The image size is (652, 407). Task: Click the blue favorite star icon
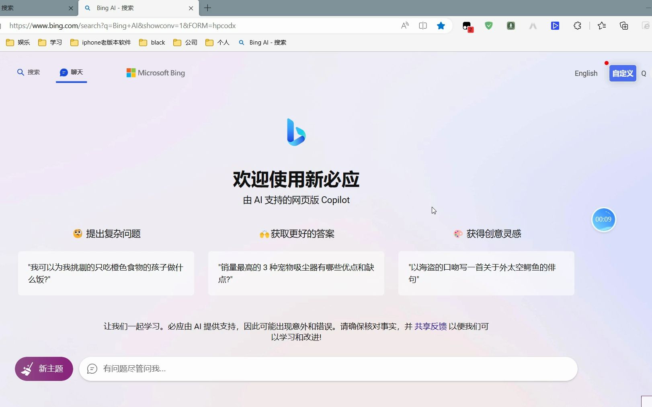441,26
